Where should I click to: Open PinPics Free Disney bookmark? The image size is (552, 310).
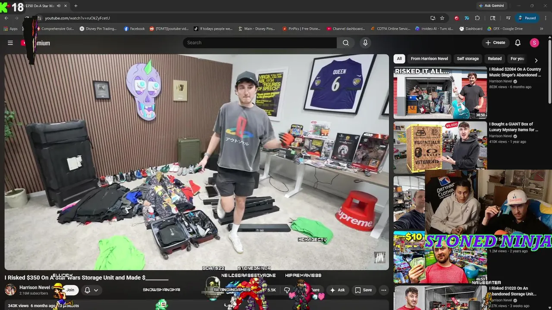[301, 29]
